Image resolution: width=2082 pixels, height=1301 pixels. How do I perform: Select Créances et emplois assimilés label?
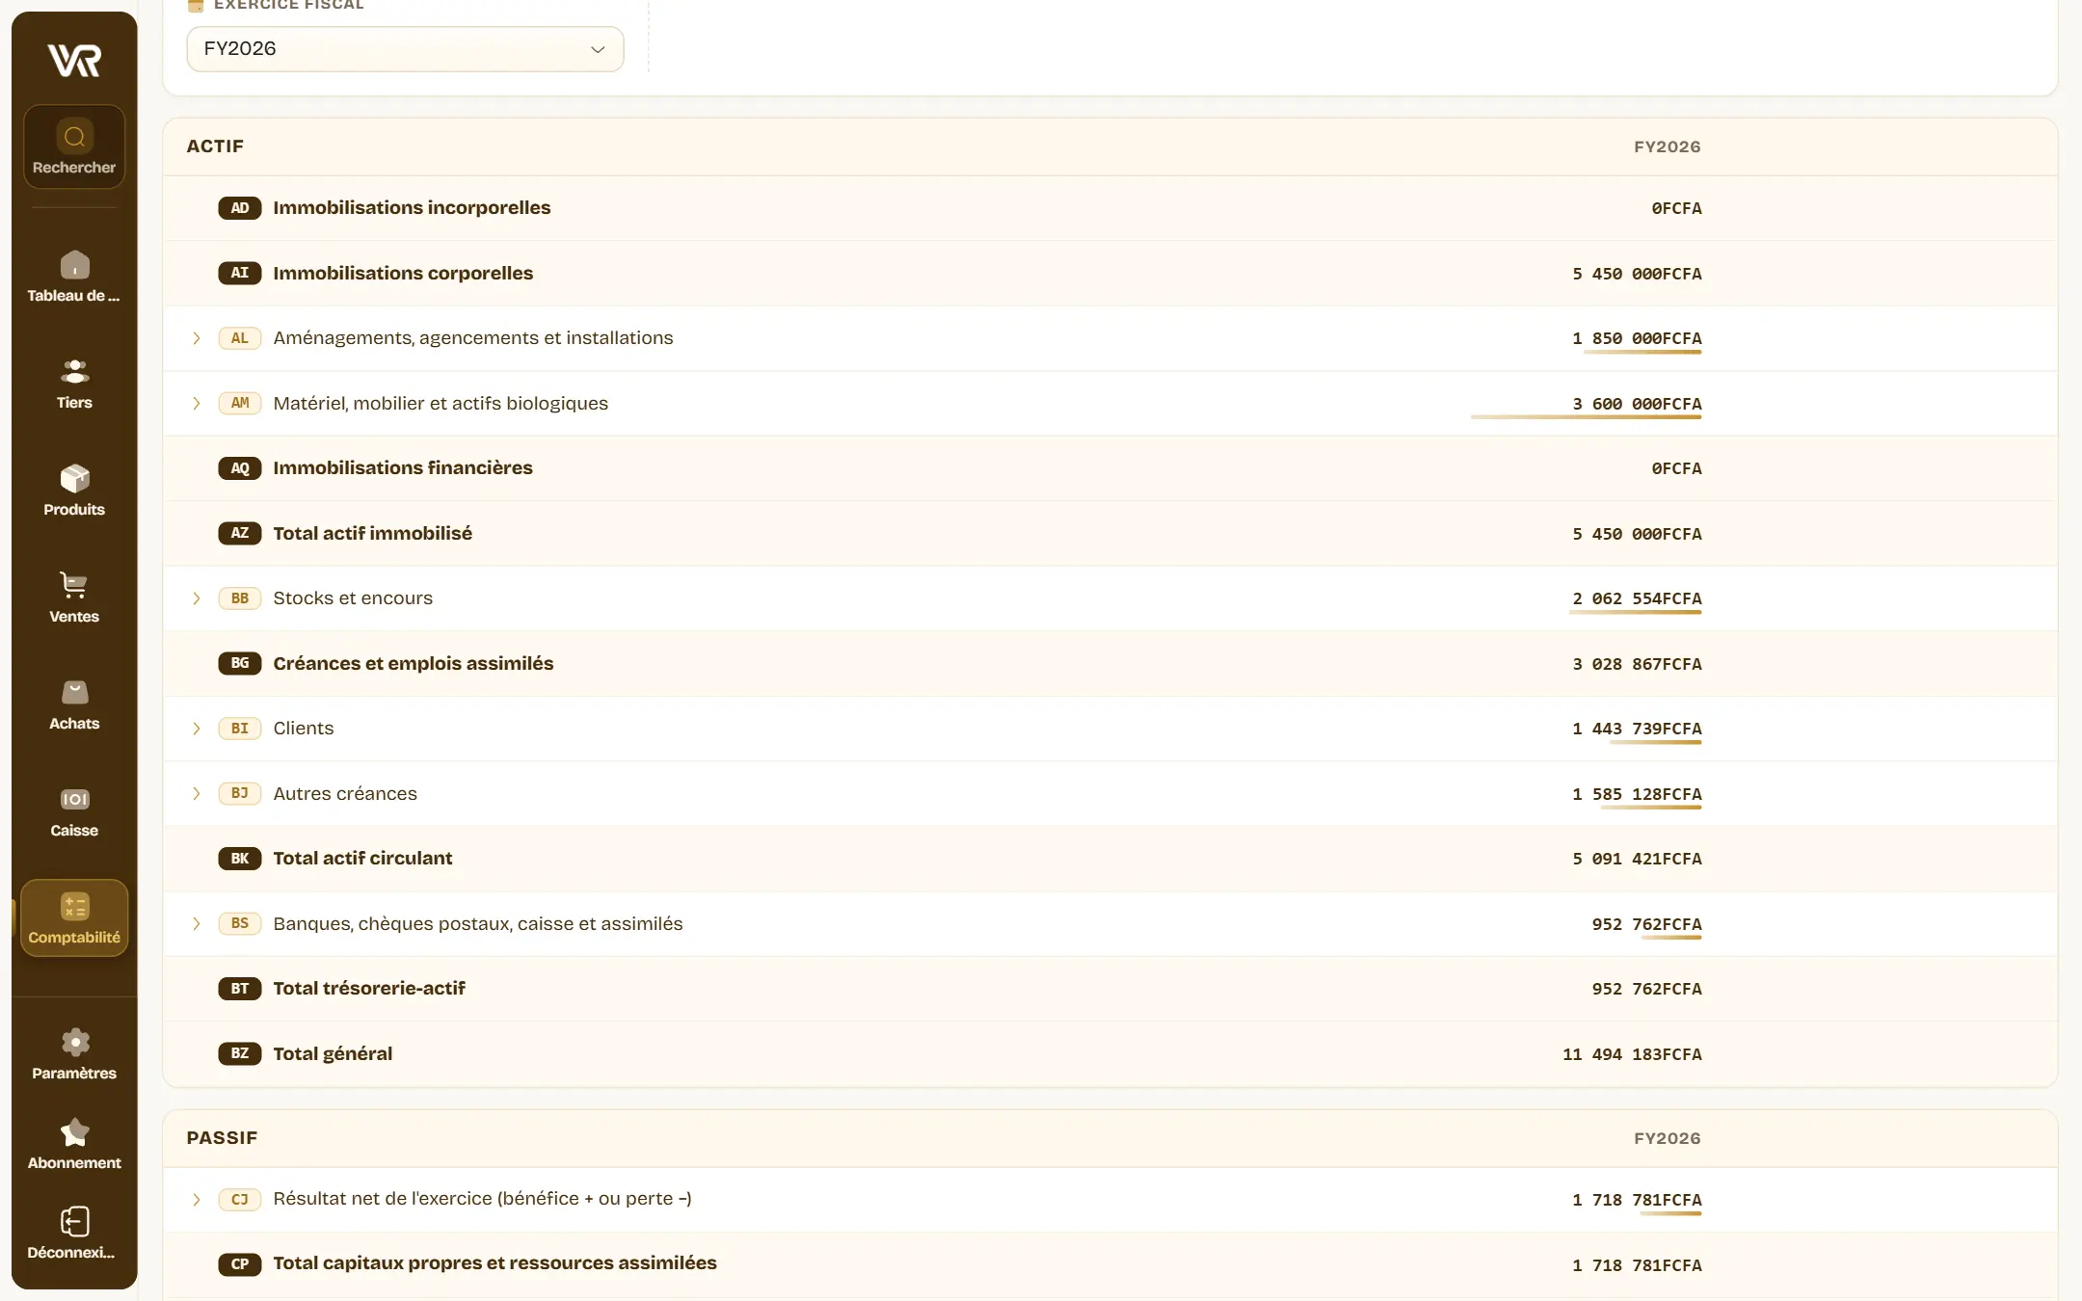(414, 664)
